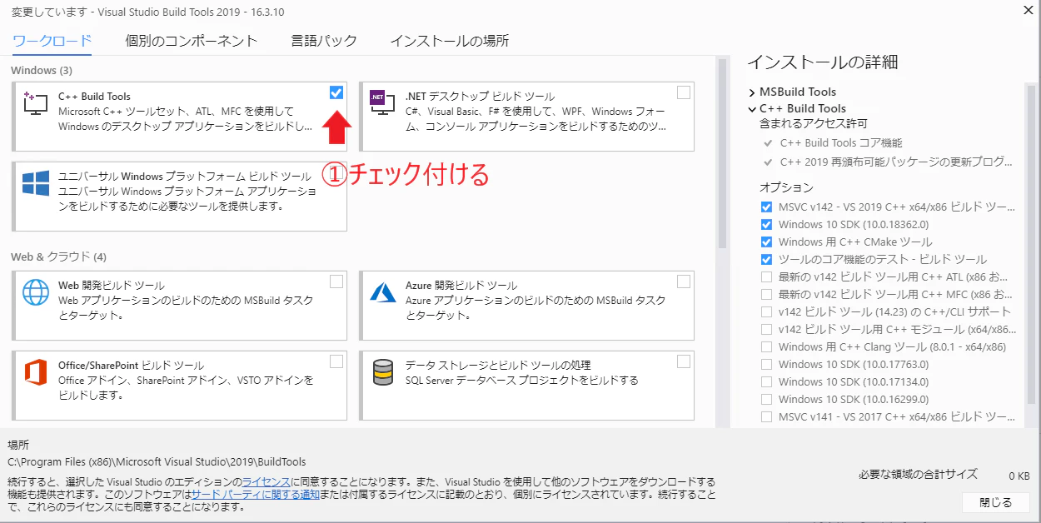Close the installer with the window X
This screenshot has height=523, width=1041.
point(1024,9)
